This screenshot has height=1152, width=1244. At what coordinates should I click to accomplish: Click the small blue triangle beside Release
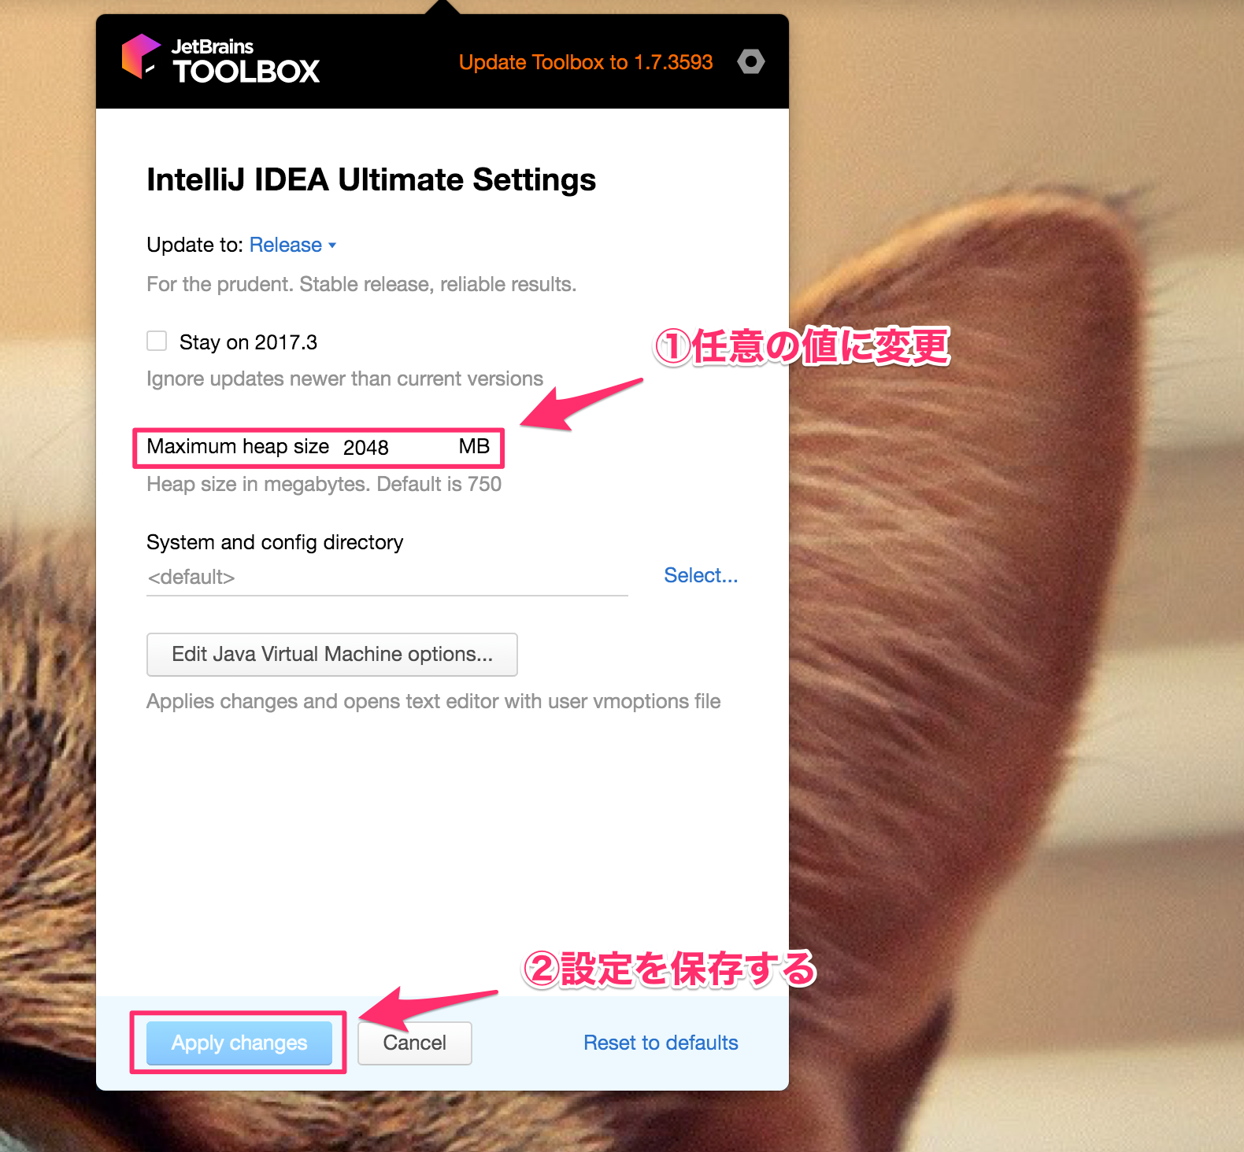tap(332, 246)
